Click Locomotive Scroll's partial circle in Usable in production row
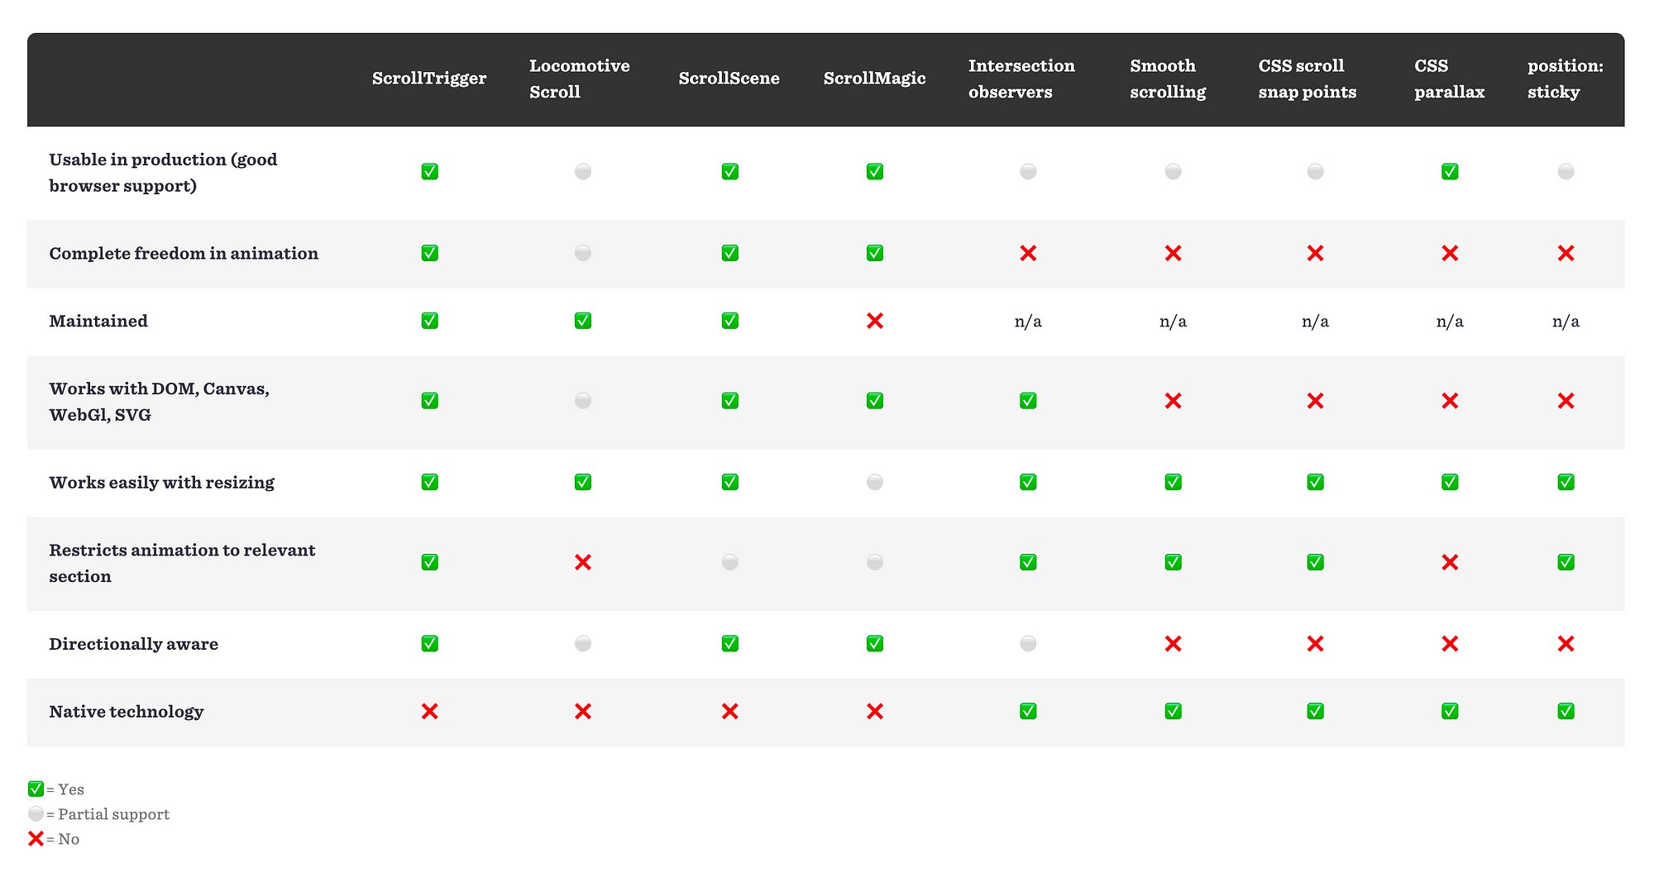This screenshot has width=1654, height=887. coord(583,172)
